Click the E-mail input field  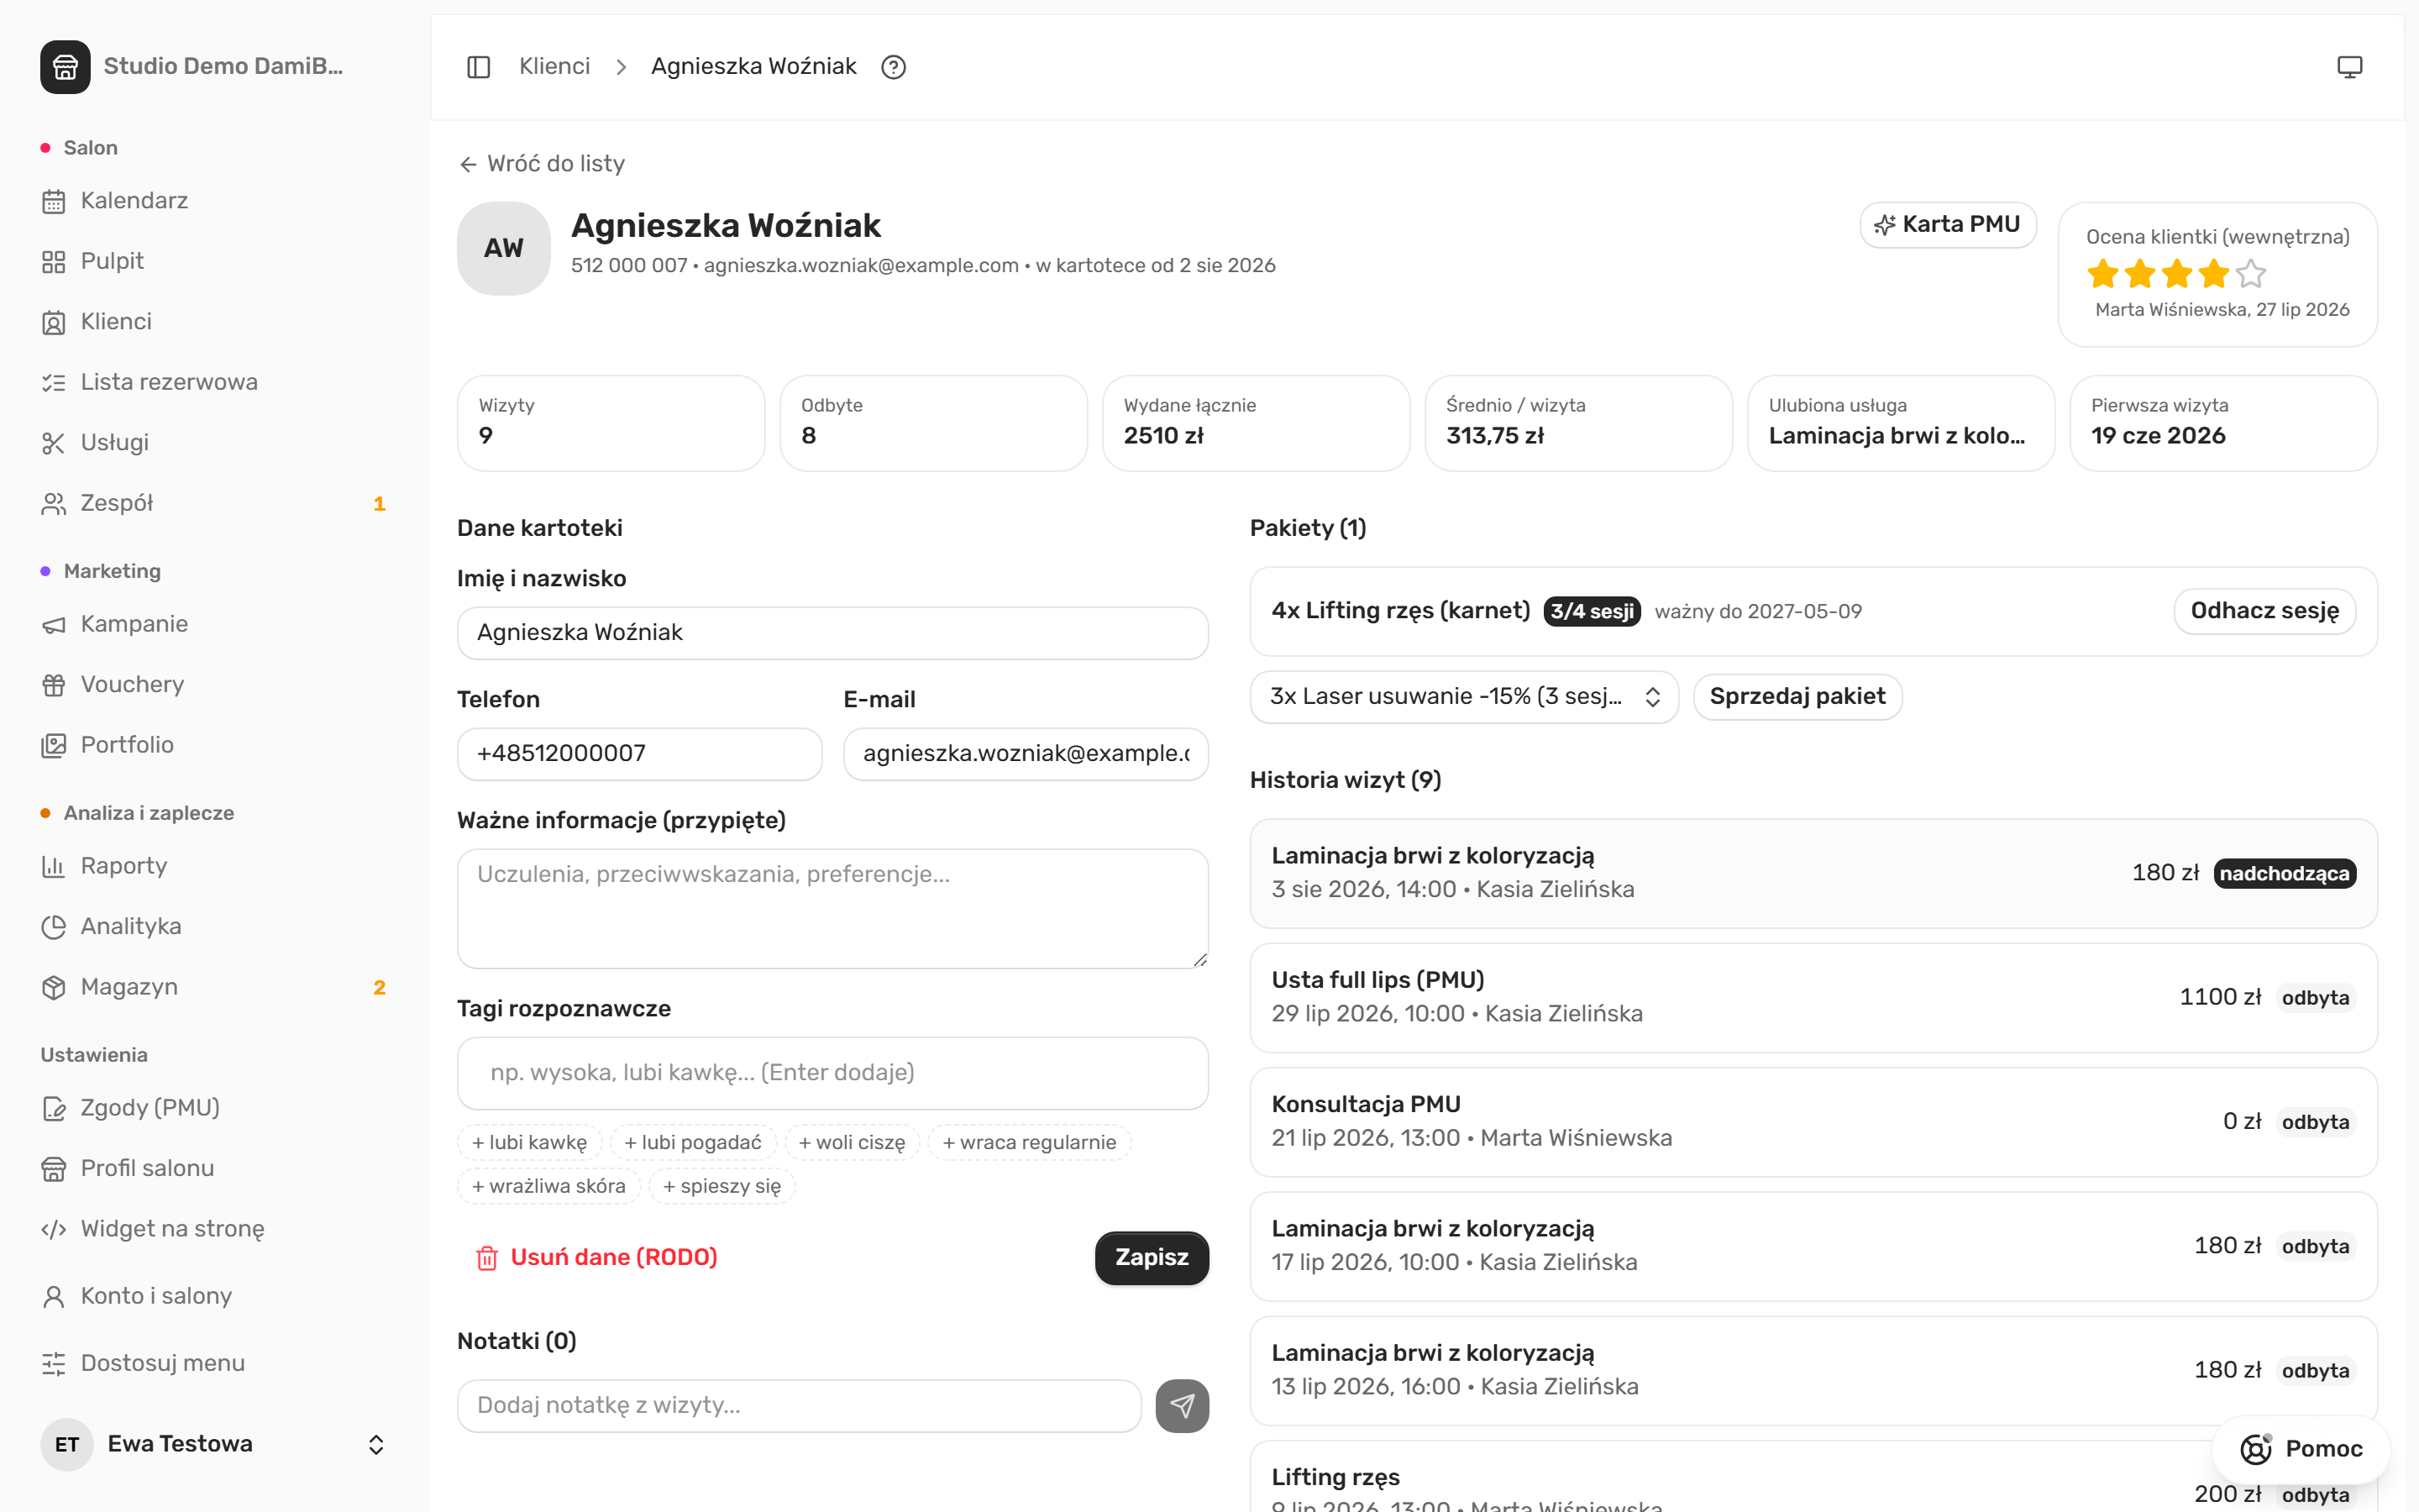[x=1026, y=754]
